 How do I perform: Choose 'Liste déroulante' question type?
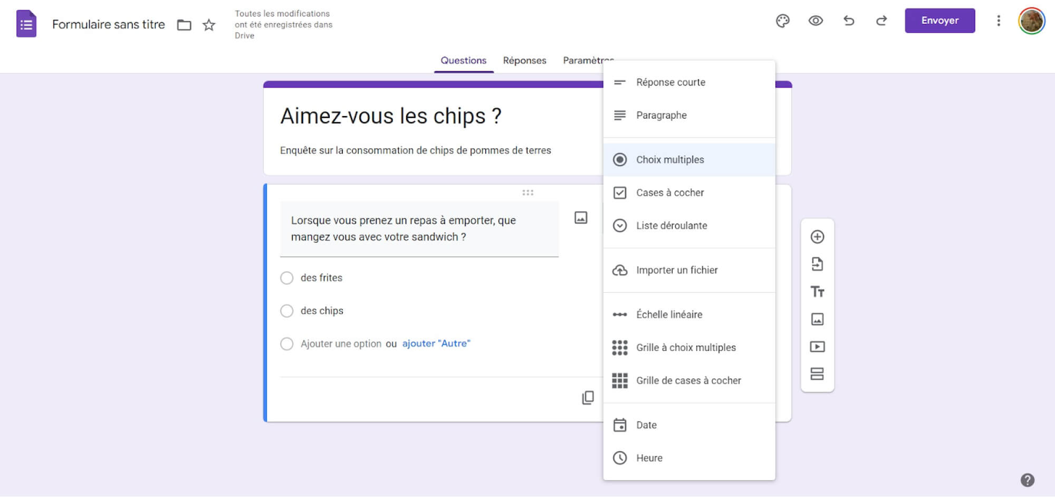(672, 225)
